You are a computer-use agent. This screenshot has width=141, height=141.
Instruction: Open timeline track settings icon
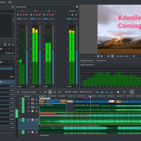[x=18, y=92]
